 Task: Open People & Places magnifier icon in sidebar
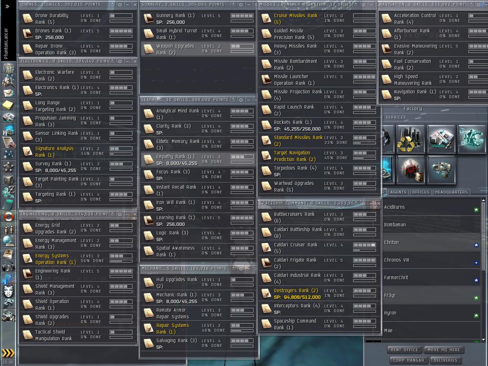click(9, 80)
